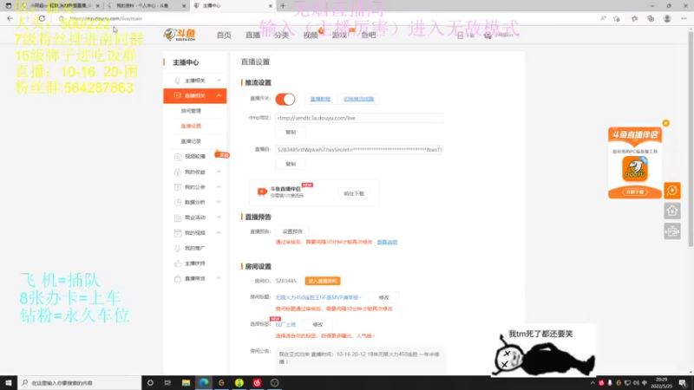This screenshot has width=694, height=390.
Task: Open 视频轮播 sidebar item
Action: [194, 157]
